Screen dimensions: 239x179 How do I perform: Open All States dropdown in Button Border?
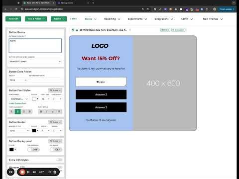coord(55,122)
